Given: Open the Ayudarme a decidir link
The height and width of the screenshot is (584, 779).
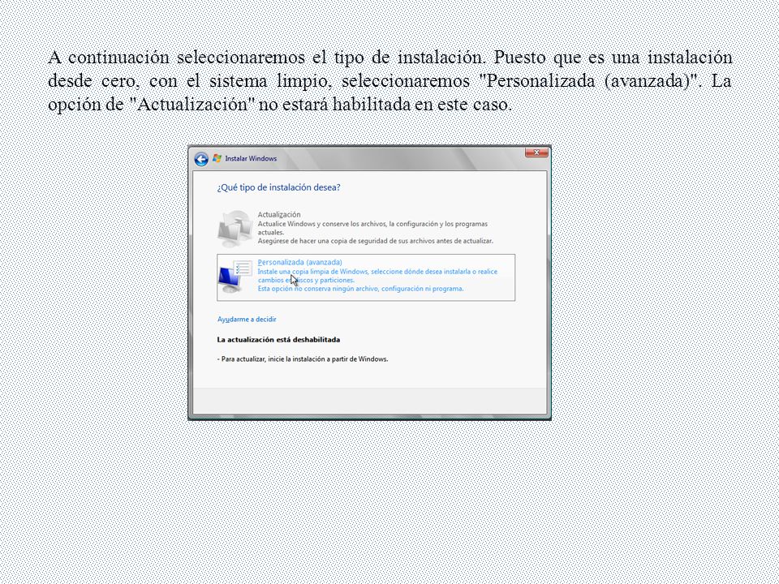Looking at the screenshot, I should pos(247,320).
